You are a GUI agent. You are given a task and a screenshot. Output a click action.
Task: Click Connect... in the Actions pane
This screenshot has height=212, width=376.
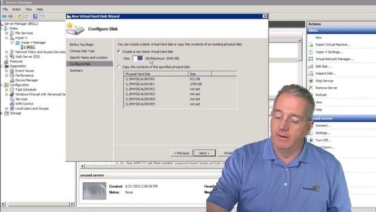tap(323, 125)
